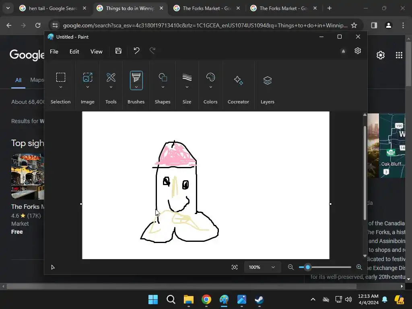Open the Tools pencil and brush icon
This screenshot has width=412, height=309.
(x=111, y=77)
